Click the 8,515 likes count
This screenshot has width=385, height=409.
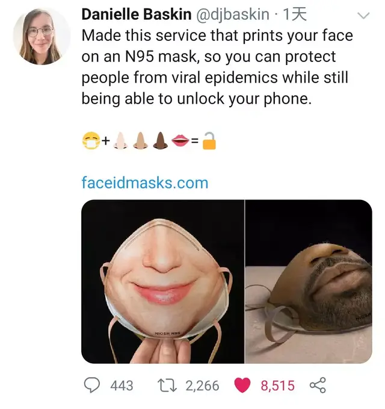pyautogui.click(x=277, y=385)
